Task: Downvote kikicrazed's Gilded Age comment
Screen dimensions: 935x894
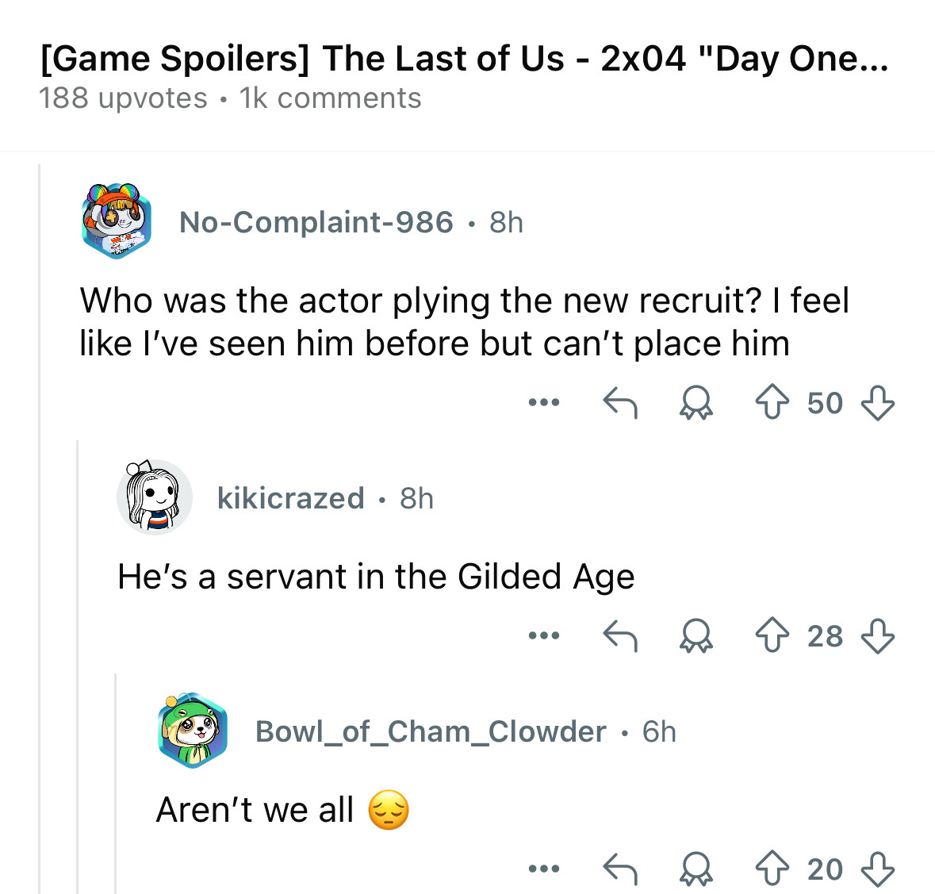Action: point(878,635)
